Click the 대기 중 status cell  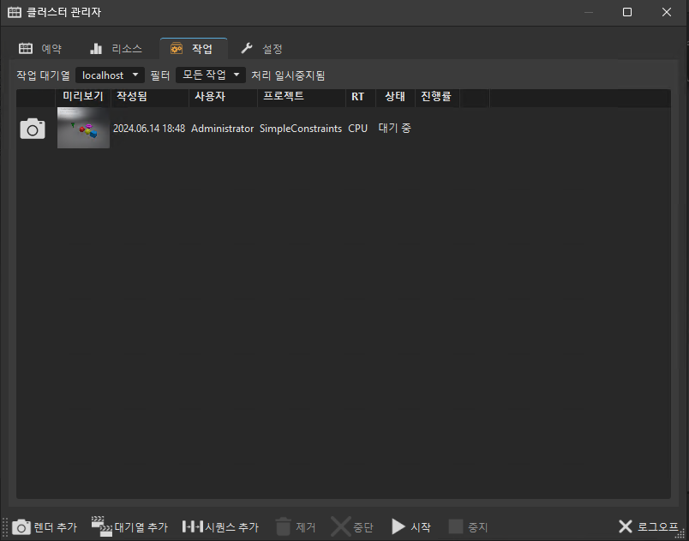click(394, 129)
